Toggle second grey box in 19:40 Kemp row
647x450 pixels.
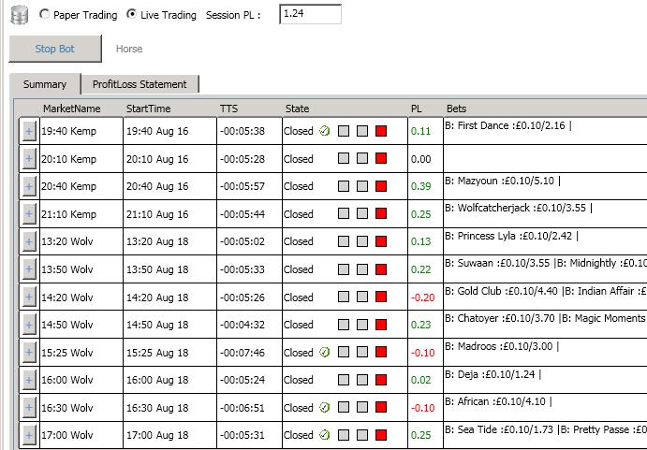pyautogui.click(x=362, y=131)
